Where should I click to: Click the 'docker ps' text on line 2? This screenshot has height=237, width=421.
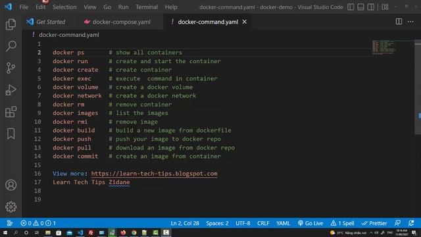pos(68,53)
